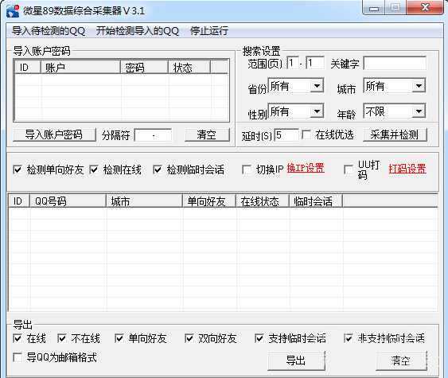The image size is (448, 378).
Task: Click the 单向好友 column header
Action: coord(209,201)
